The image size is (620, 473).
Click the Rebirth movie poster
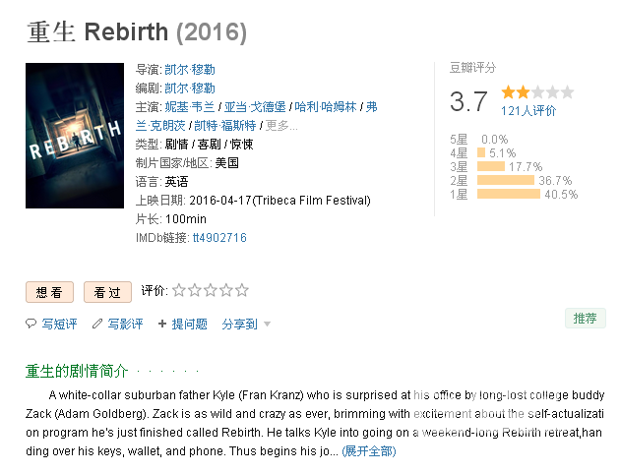click(75, 136)
